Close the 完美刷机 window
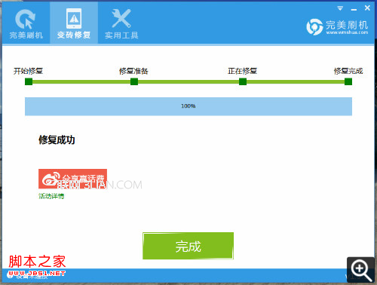This screenshot has height=285, width=377. click(x=367, y=8)
